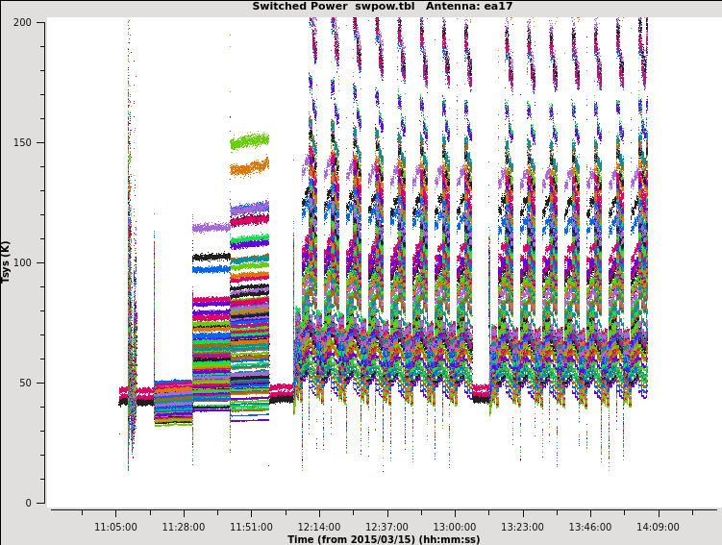Screen dimensions: 722x545
Task: Select the 13:23:00 time tick label
Action: click(x=522, y=527)
